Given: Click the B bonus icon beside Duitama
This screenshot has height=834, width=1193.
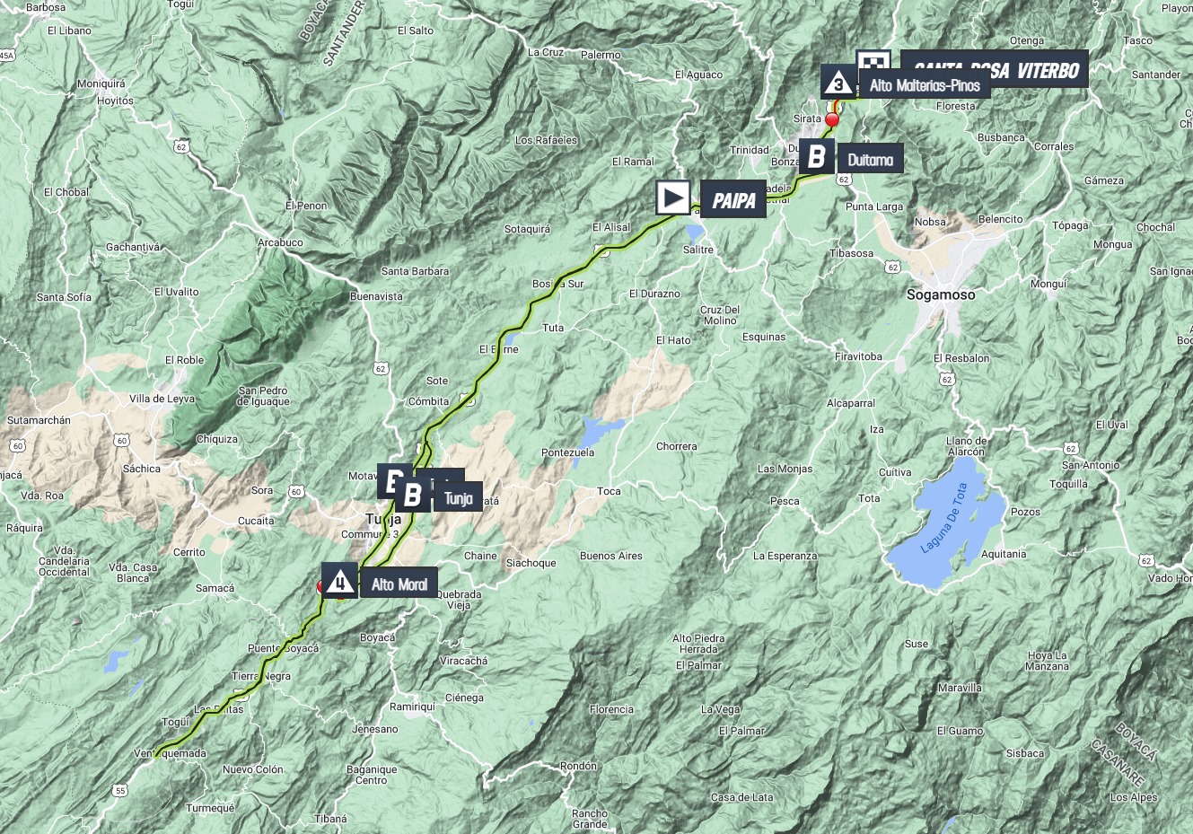Looking at the screenshot, I should pos(817,157).
